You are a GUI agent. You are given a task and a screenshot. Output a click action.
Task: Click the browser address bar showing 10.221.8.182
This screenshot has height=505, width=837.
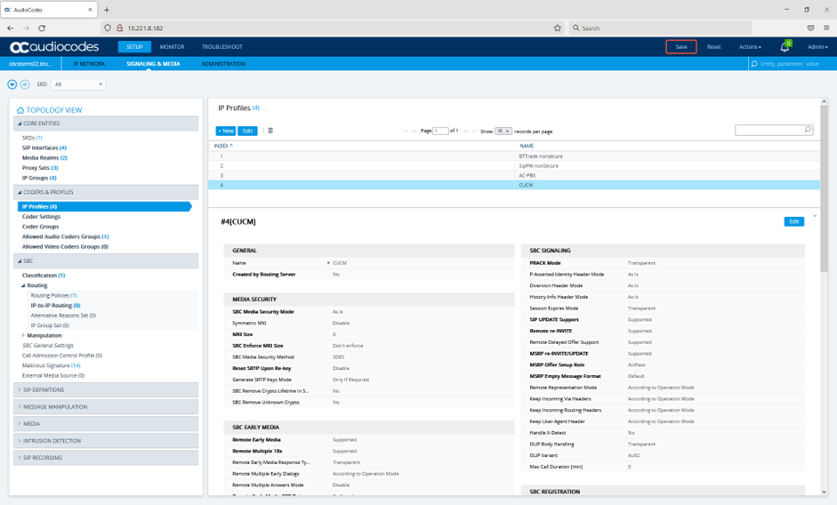334,28
